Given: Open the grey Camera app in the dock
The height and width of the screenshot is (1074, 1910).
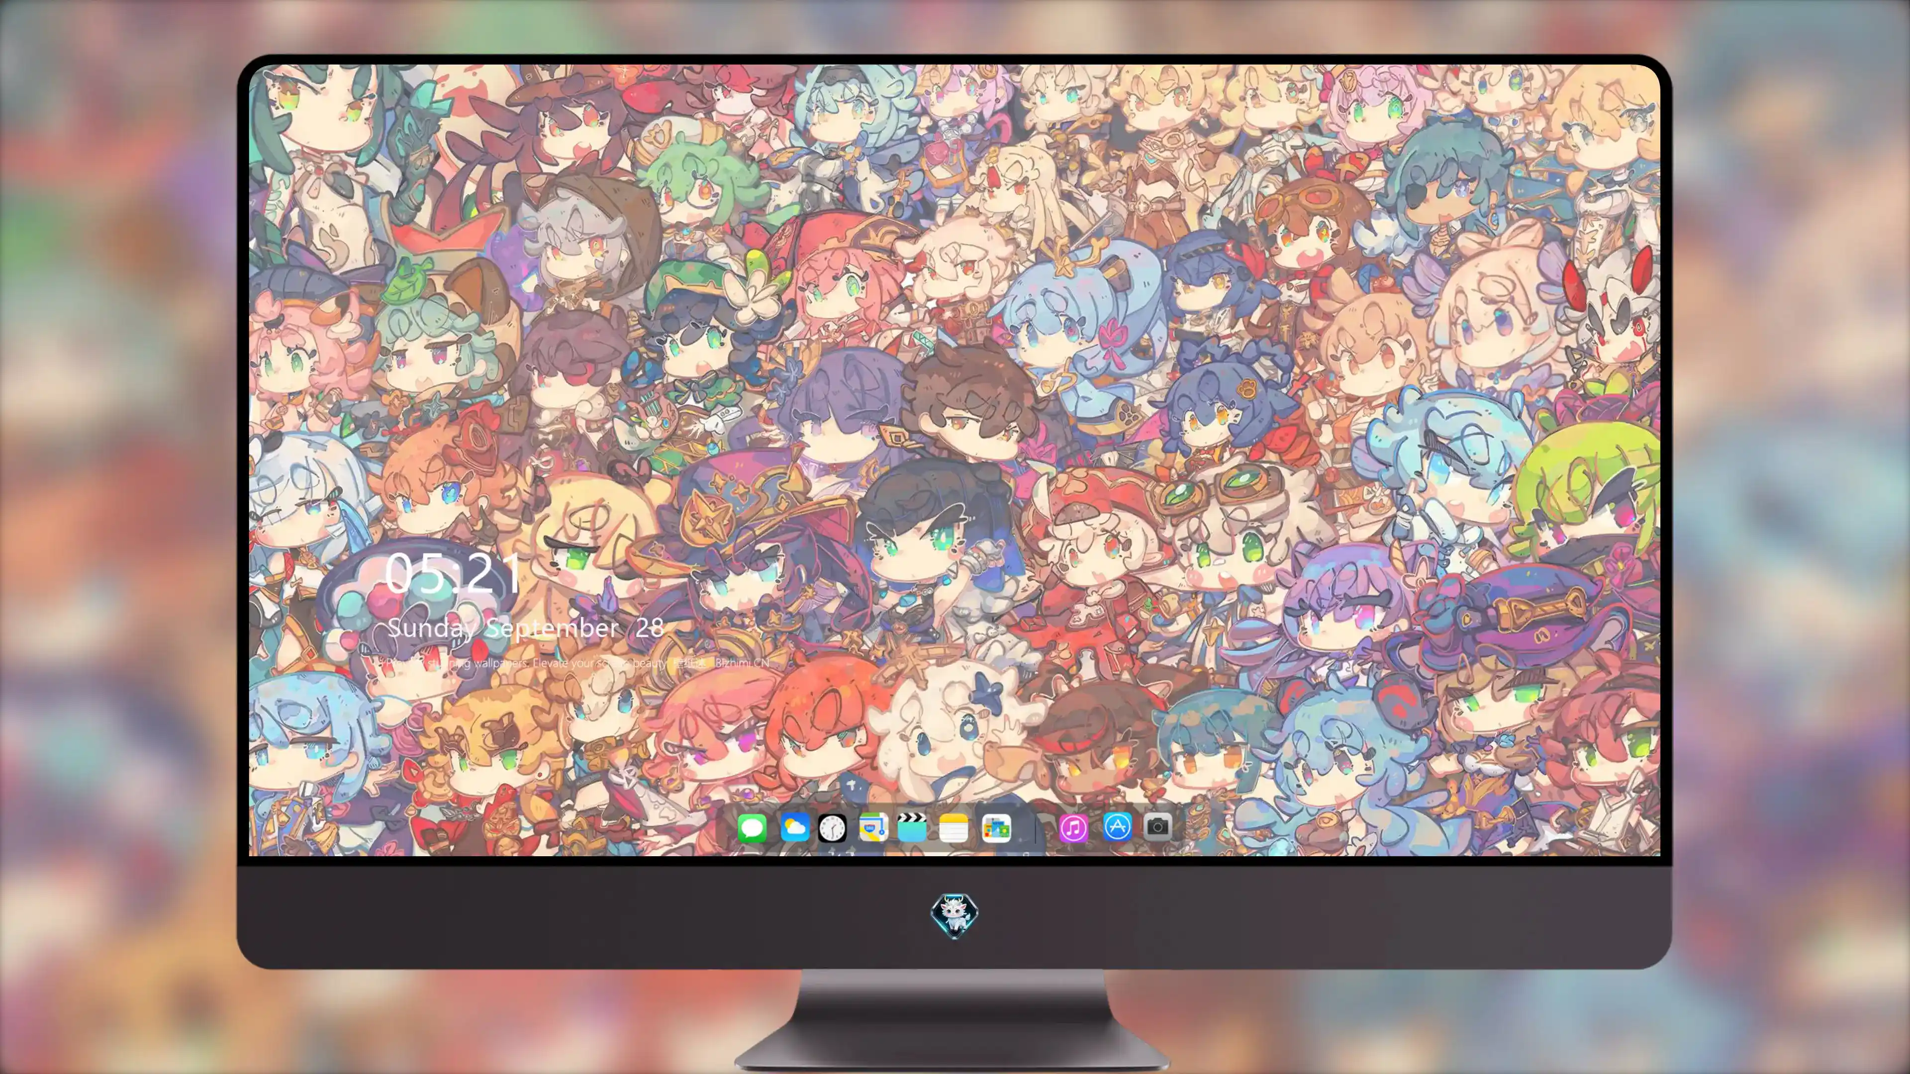Looking at the screenshot, I should click(1157, 826).
